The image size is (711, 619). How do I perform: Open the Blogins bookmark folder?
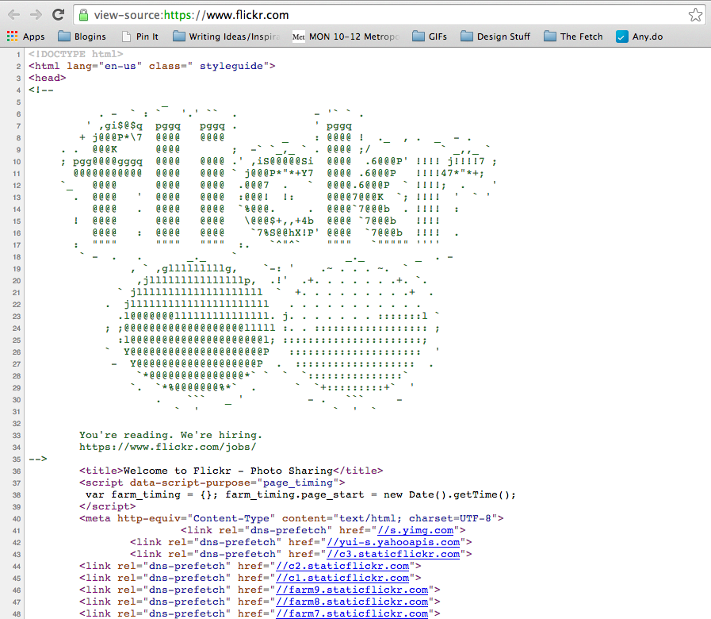[x=82, y=37]
